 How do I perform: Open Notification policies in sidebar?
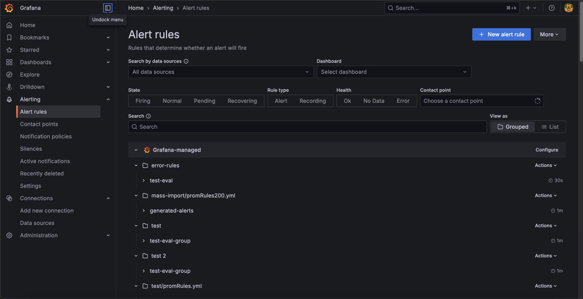pyautogui.click(x=46, y=137)
